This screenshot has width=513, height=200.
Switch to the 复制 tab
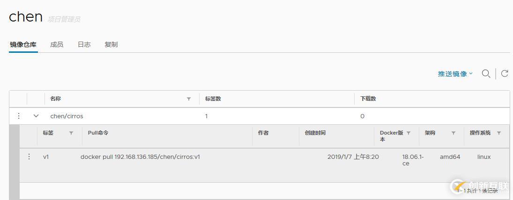[x=111, y=45]
